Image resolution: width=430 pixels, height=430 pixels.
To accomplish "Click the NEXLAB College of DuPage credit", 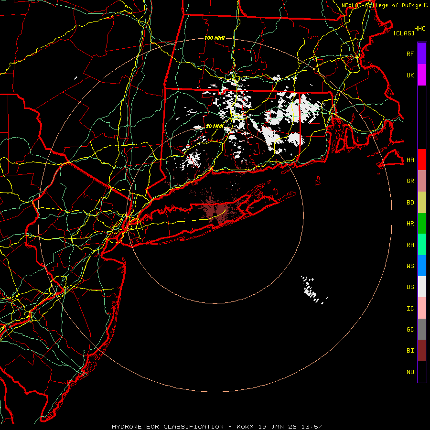I will click(x=384, y=5).
